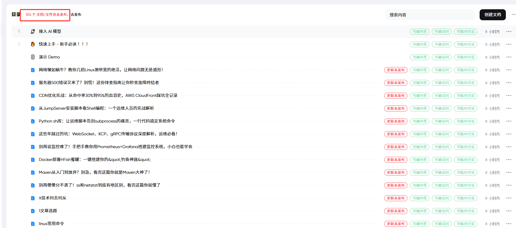Viewport: 516px width, 228px height.
Task: Focus the 搜索内容 search field
Action: pyautogui.click(x=430, y=15)
